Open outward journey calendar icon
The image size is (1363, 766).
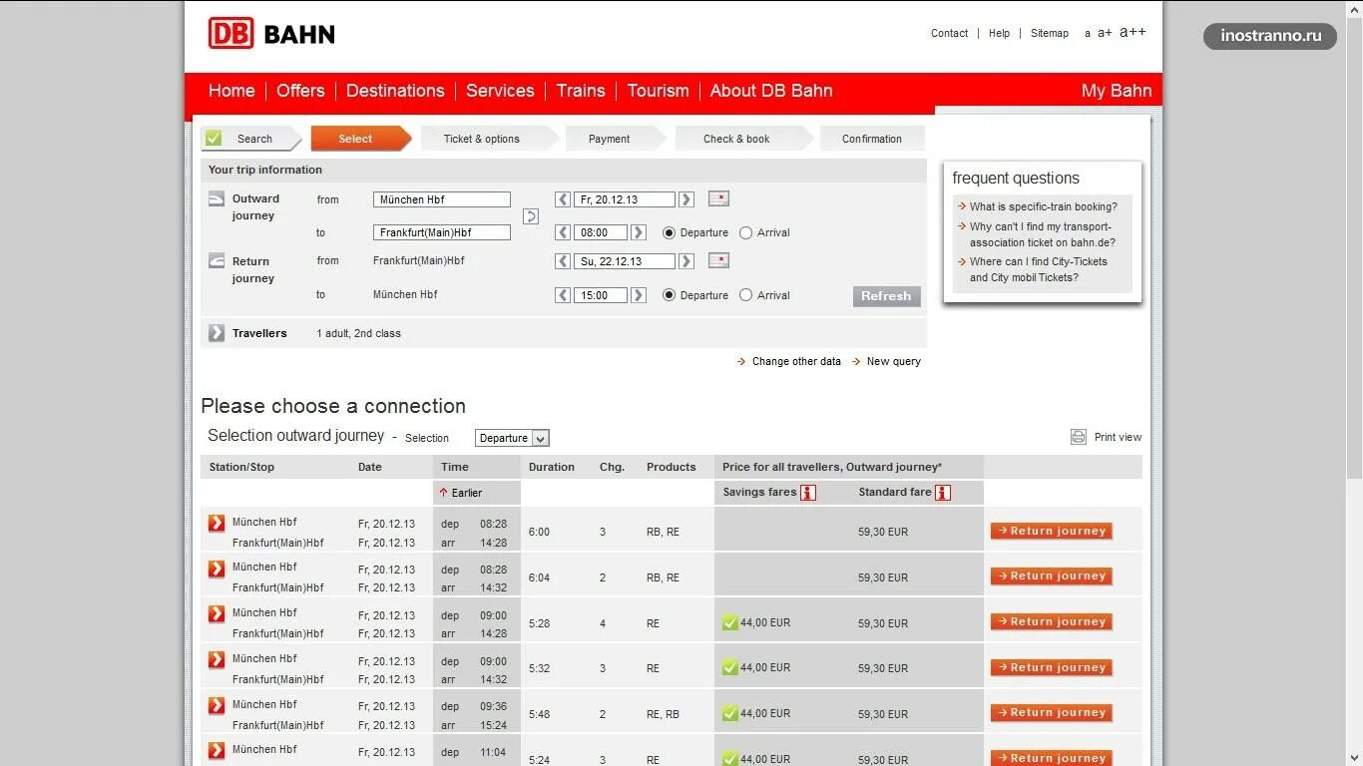(718, 198)
